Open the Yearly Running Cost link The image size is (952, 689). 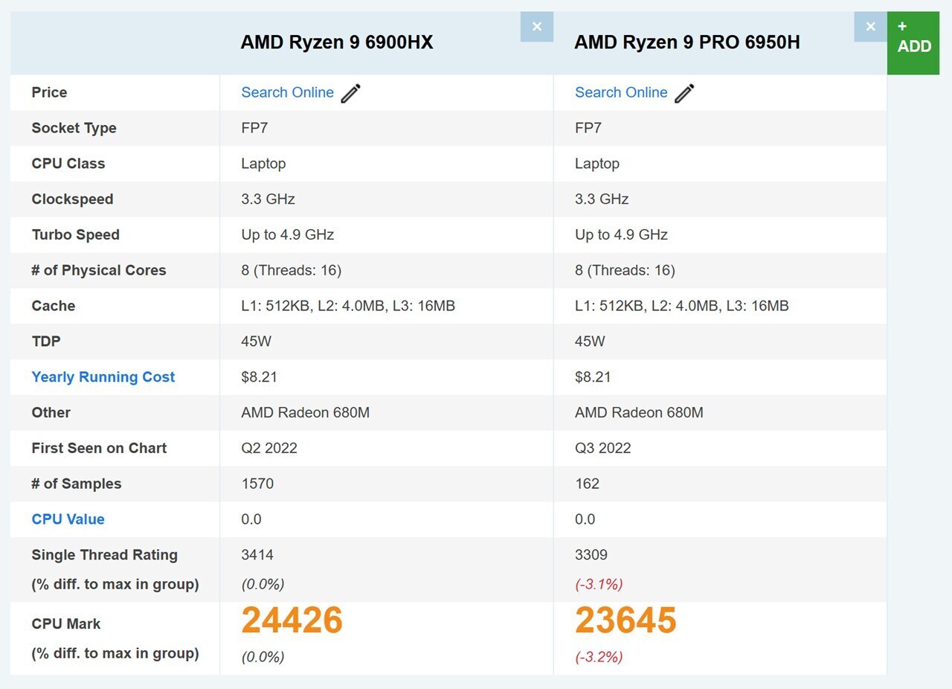[103, 376]
